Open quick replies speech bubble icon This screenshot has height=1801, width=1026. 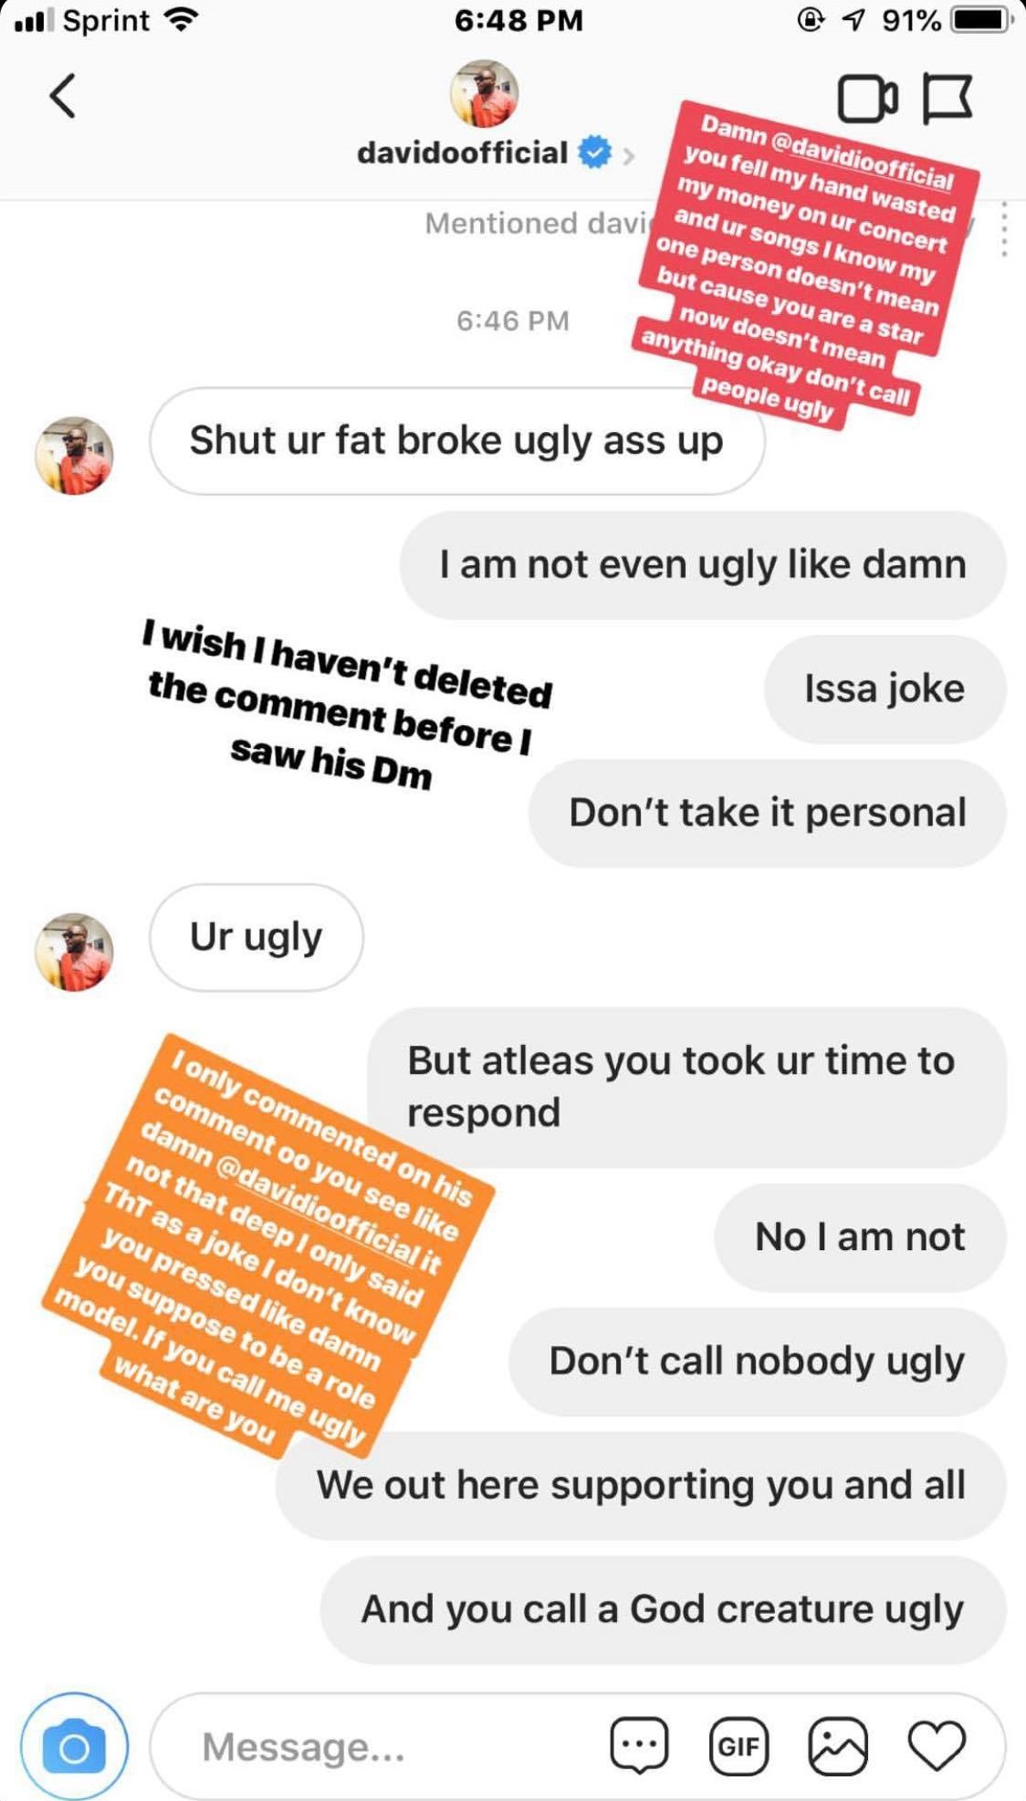pos(639,1745)
